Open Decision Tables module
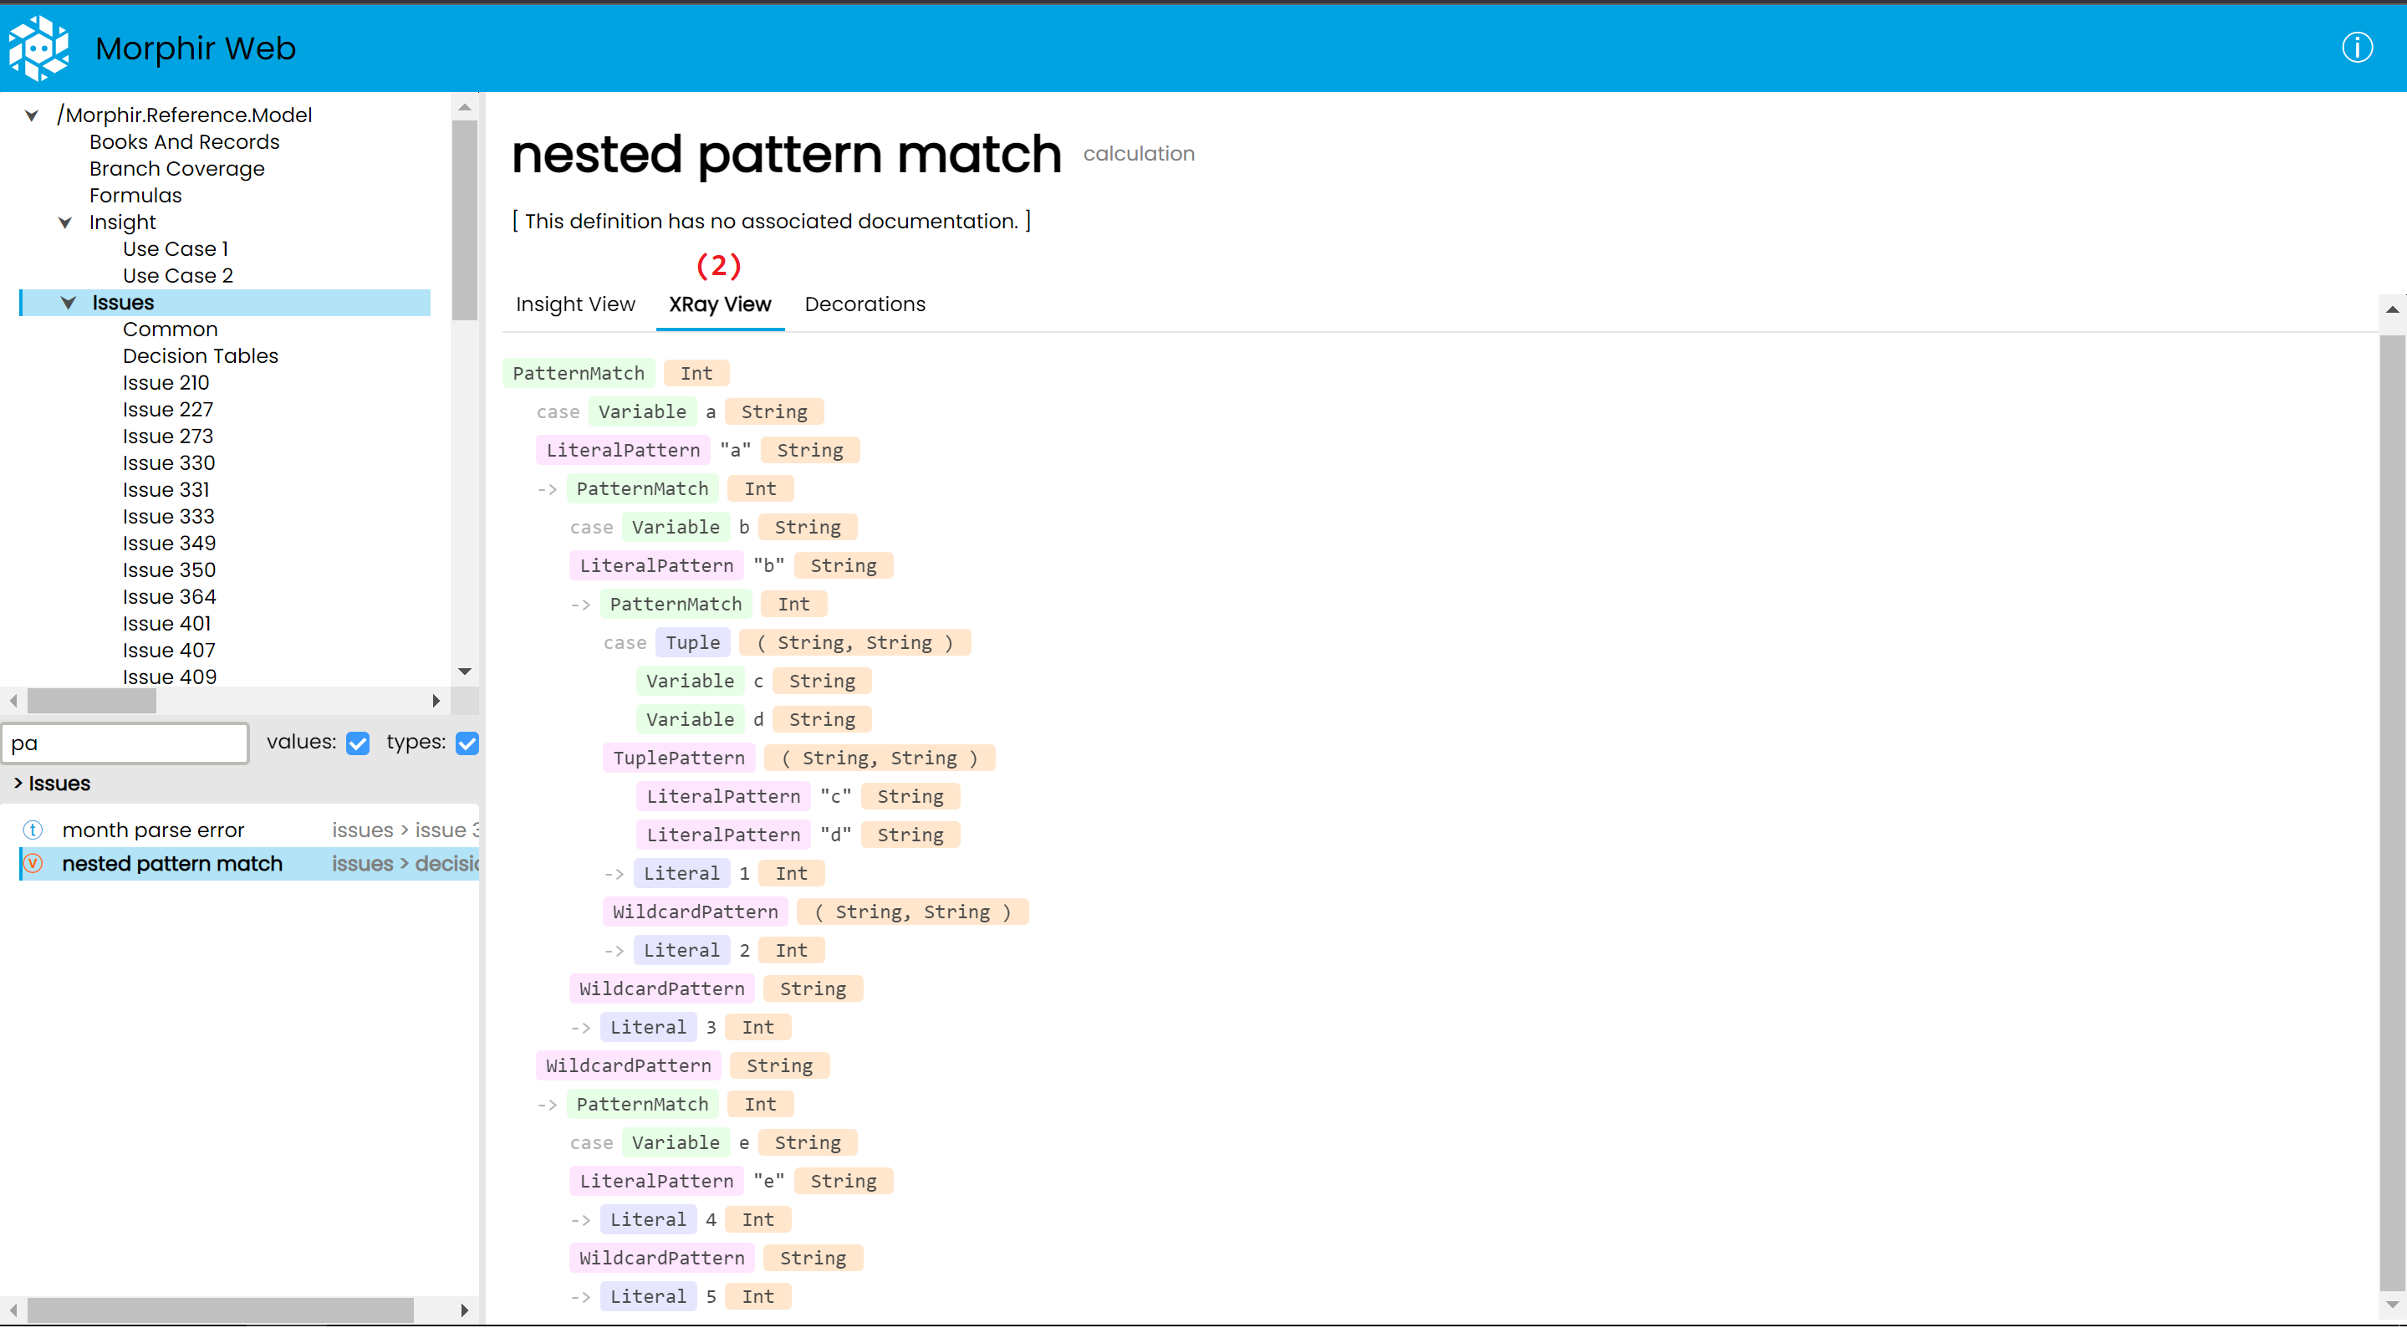Viewport: 2407px width, 1328px height. pos(200,356)
